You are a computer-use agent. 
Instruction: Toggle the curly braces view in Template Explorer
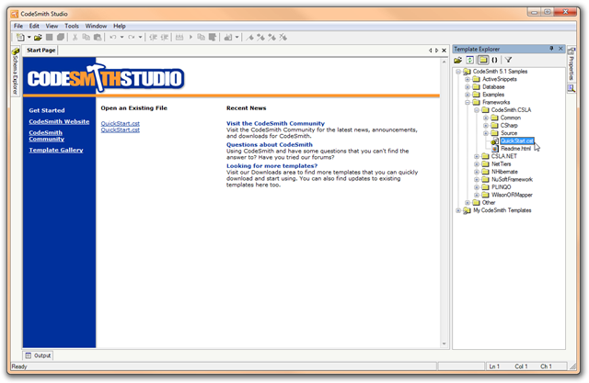click(x=494, y=60)
